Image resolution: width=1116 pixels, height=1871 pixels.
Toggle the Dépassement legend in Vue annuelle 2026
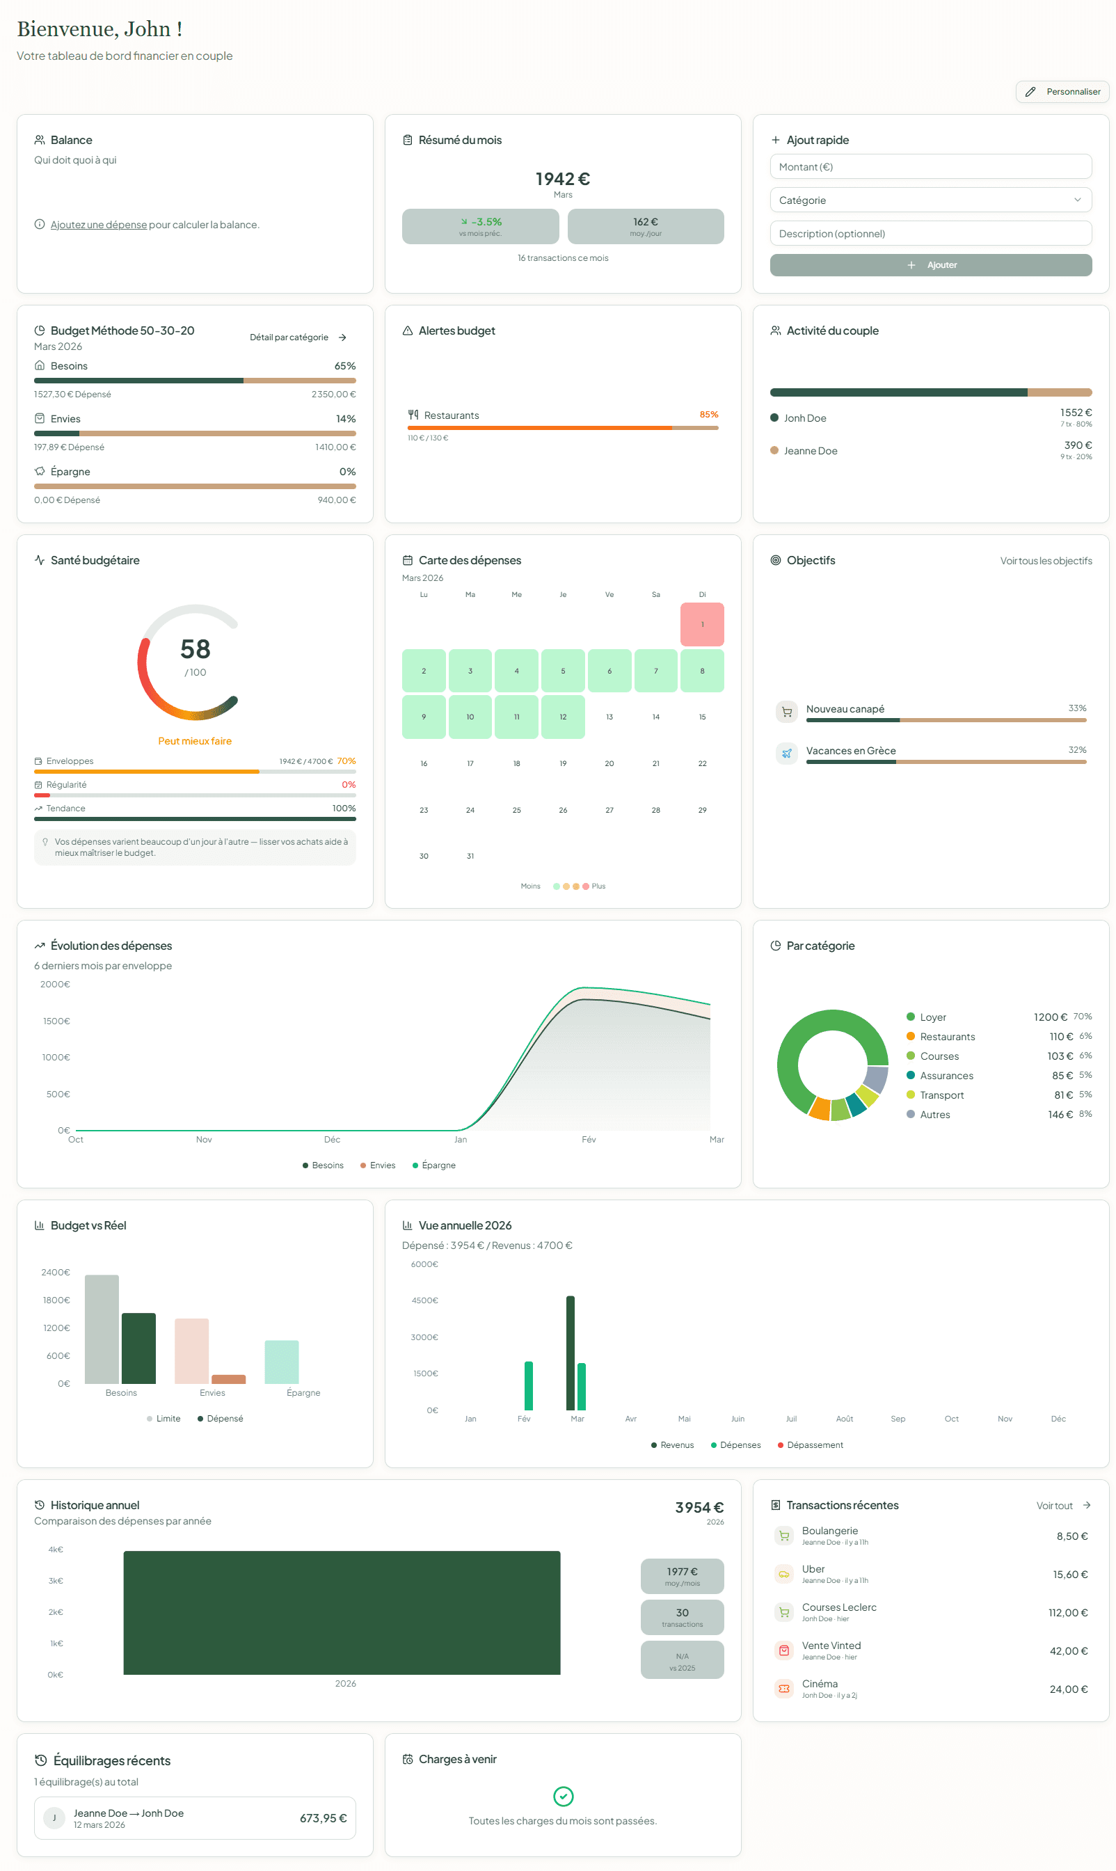811,1444
